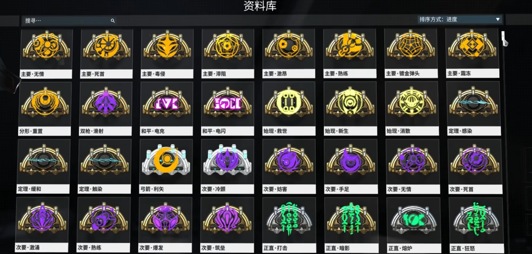This screenshot has height=254, width=532.
Task: Focus the 搜寻 search field
Action: click(x=69, y=21)
